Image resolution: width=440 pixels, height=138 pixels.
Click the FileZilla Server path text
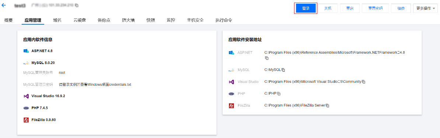[295, 106]
